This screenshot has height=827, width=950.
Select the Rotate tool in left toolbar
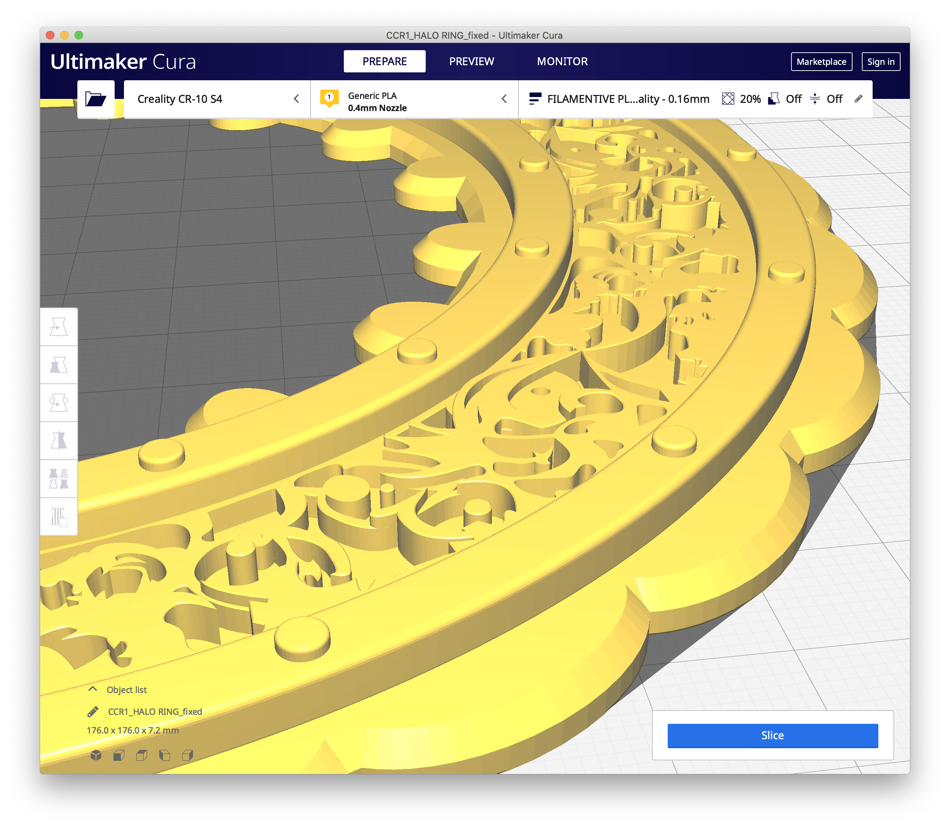59,403
